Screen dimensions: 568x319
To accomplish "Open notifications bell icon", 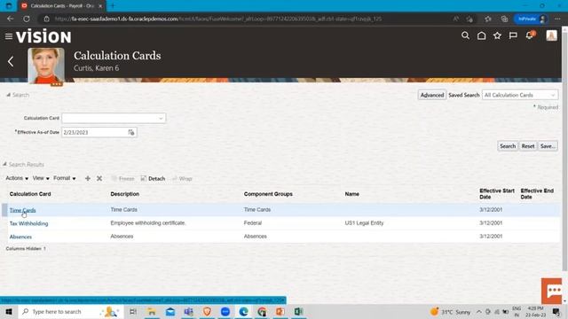I will (x=530, y=35).
